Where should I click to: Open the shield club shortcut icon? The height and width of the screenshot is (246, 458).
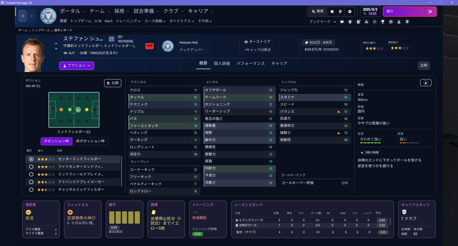point(407,22)
